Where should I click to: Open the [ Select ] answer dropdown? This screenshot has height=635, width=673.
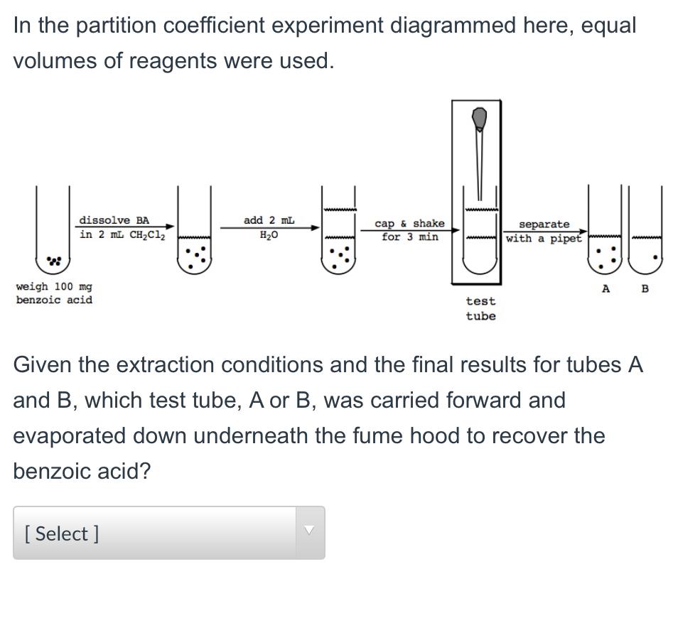point(168,533)
